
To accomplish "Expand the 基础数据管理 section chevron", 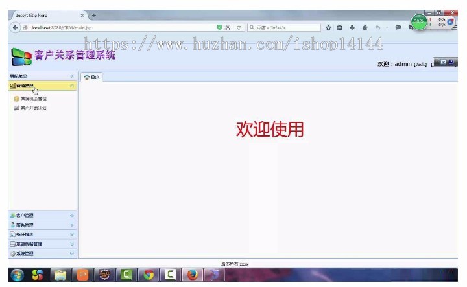I will point(72,244).
